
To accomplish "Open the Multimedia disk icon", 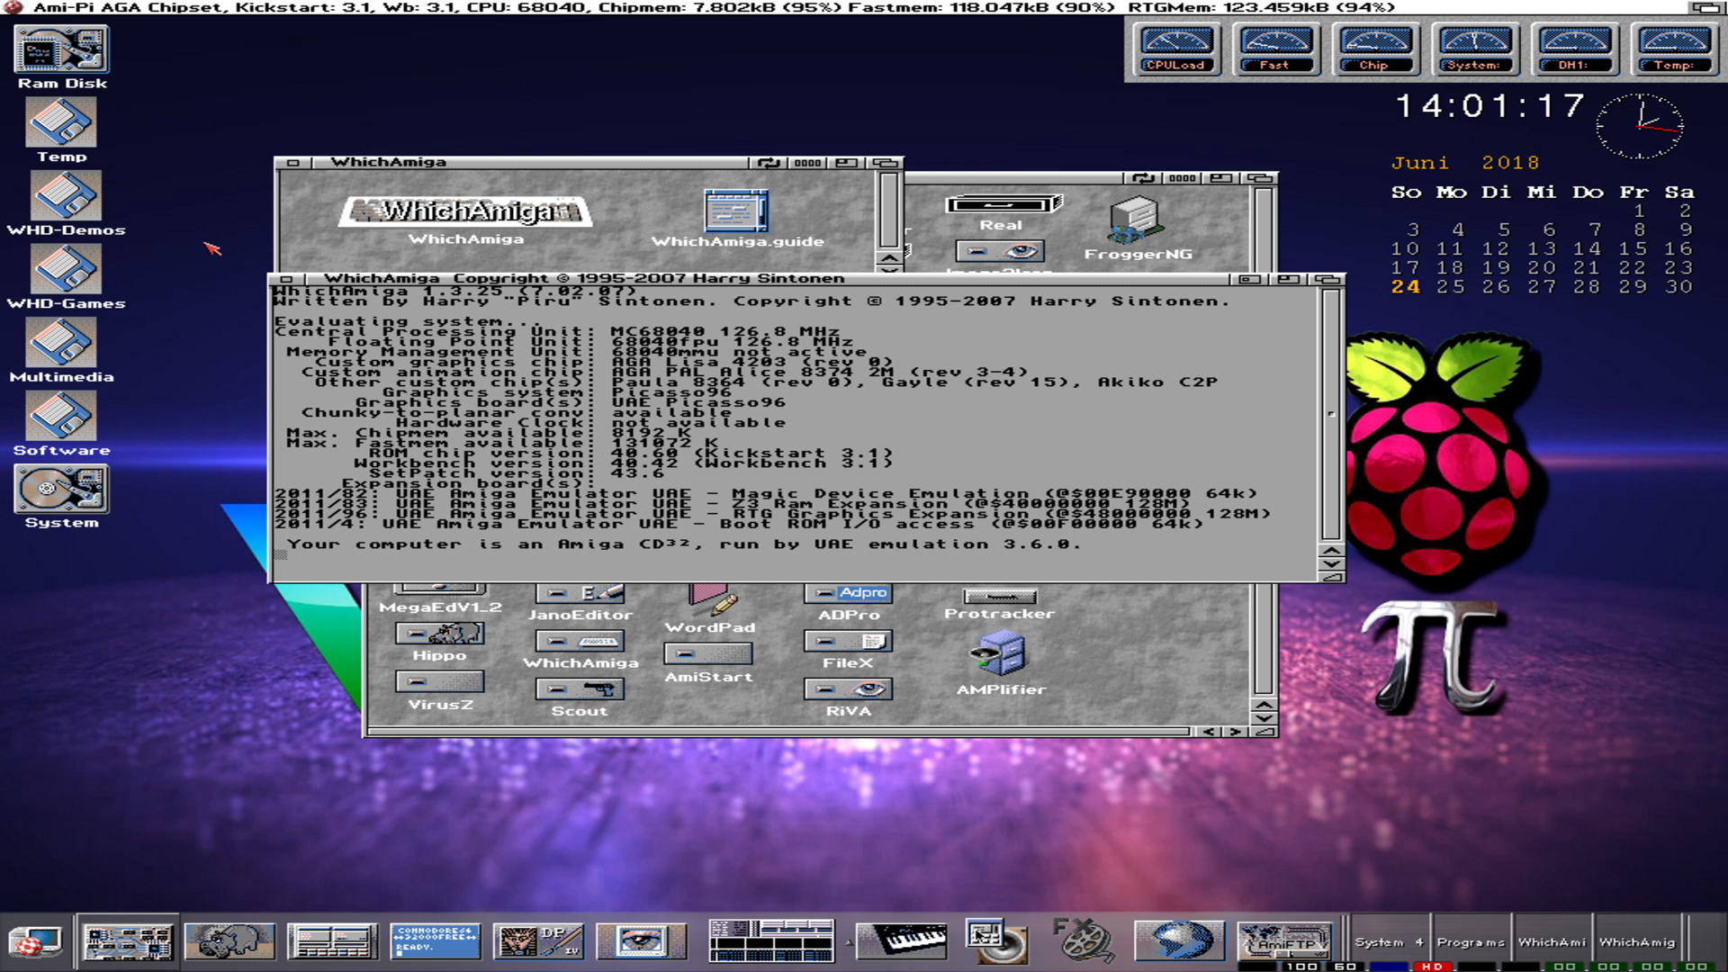I will [x=61, y=344].
